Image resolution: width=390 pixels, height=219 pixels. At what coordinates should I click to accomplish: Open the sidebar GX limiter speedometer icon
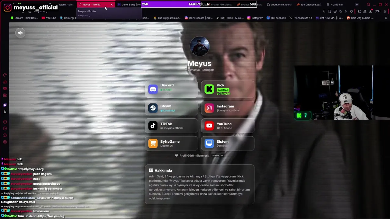click(x=5, y=75)
